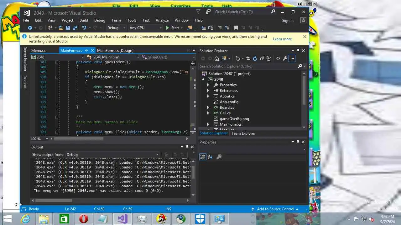Click the Categorized view icon in Properties panel
Screen dimensions: 401x225
[202, 157]
